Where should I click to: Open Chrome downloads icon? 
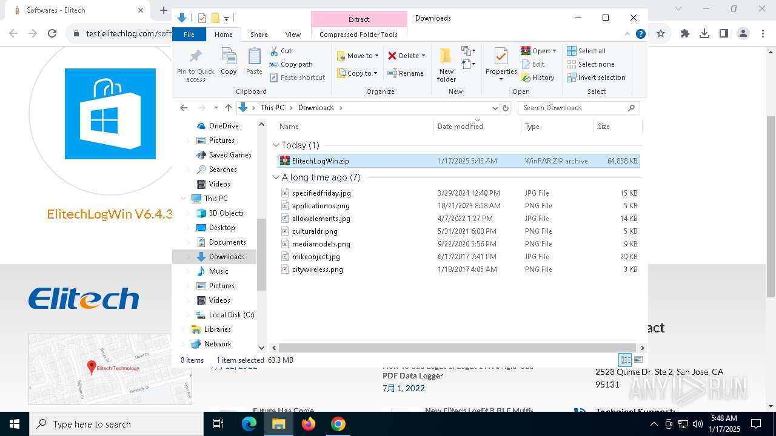(704, 34)
